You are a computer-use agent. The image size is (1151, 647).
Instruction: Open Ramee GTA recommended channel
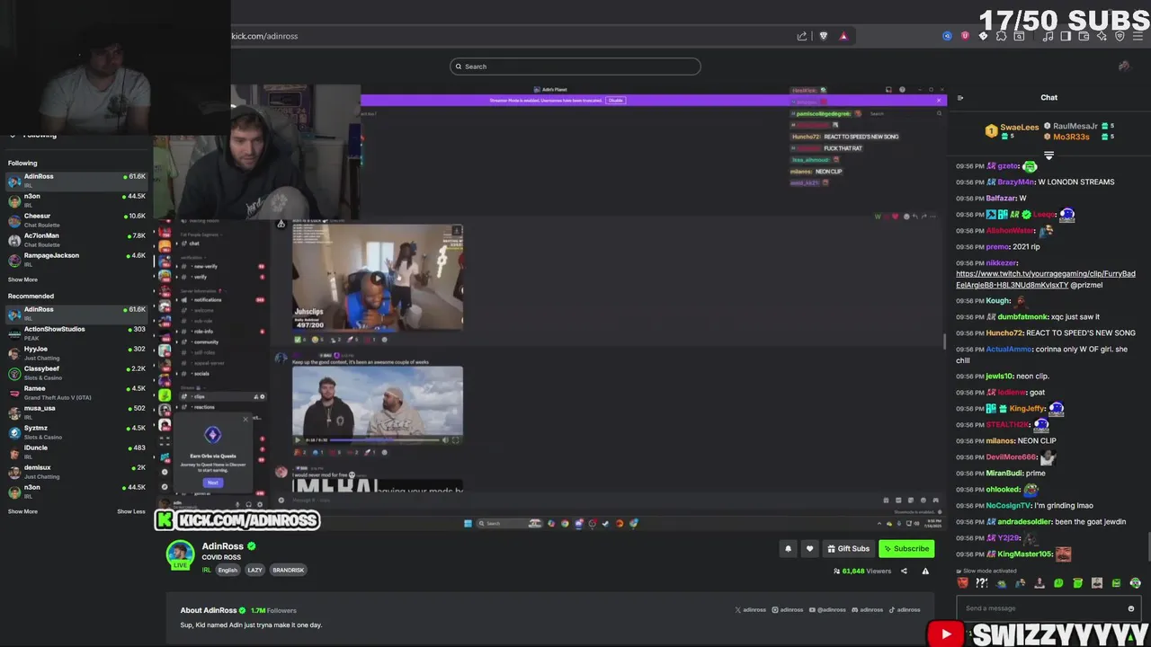(x=76, y=392)
